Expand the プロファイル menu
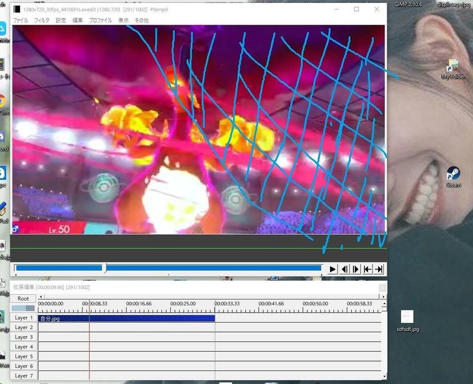The width and height of the screenshot is (473, 384). pos(100,21)
